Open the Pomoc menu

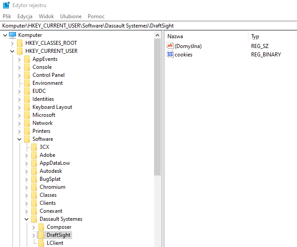[x=96, y=16]
